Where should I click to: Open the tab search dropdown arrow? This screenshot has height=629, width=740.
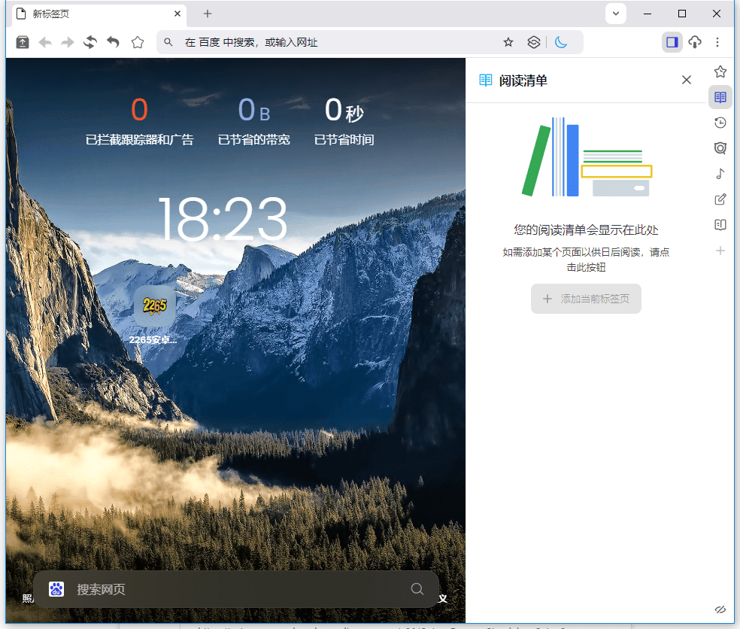point(615,14)
